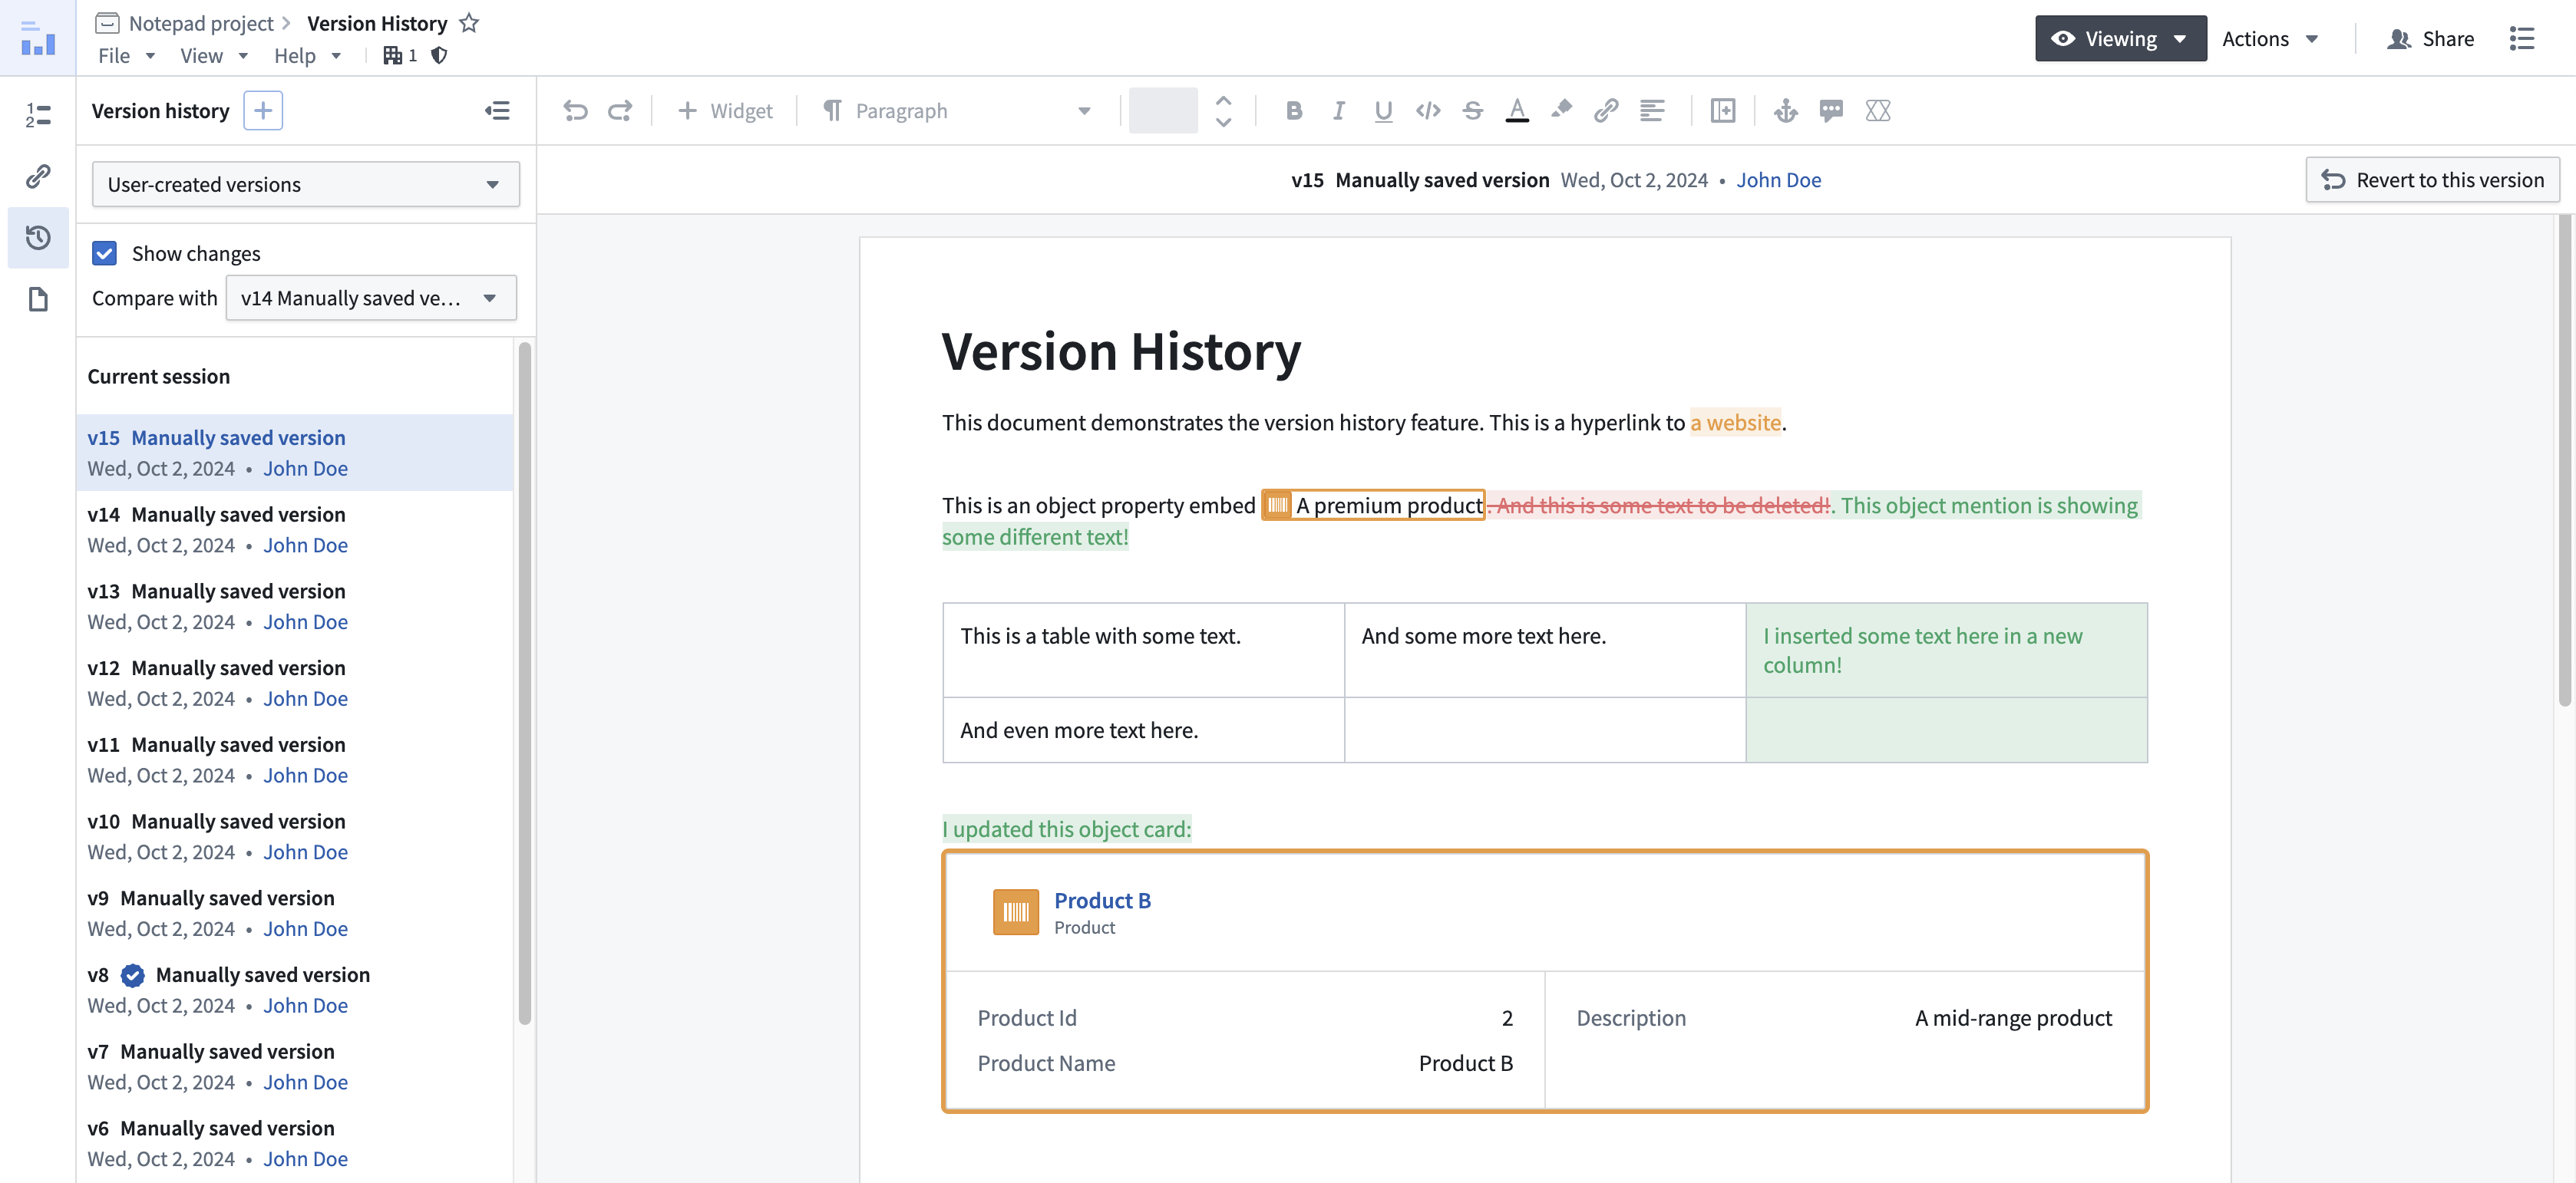Open the File menu
Screen dimensions: 2576x1183
126,56
